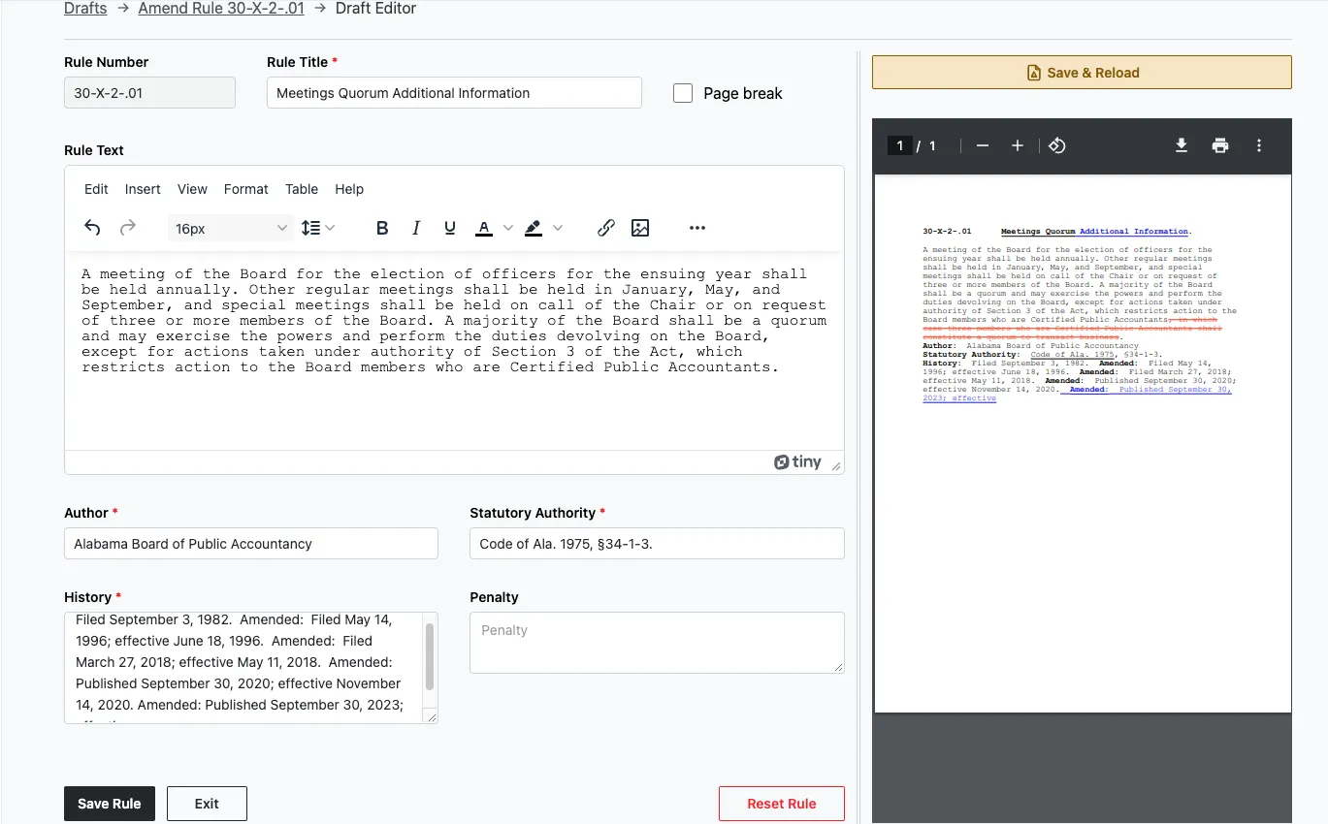Print the PDF preview document
This screenshot has height=824, width=1328.
pos(1220,145)
